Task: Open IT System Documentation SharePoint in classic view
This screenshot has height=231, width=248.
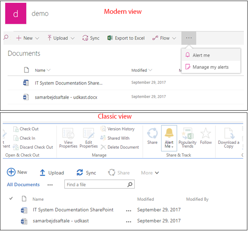Action: 73,210
